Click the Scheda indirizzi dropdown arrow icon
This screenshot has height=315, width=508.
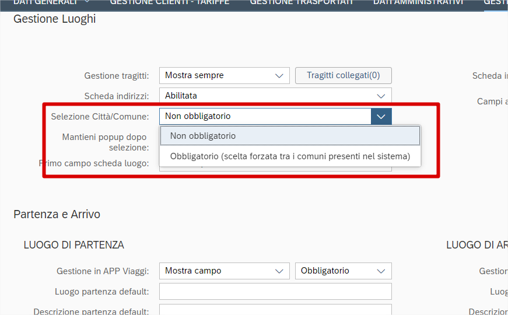coord(381,96)
